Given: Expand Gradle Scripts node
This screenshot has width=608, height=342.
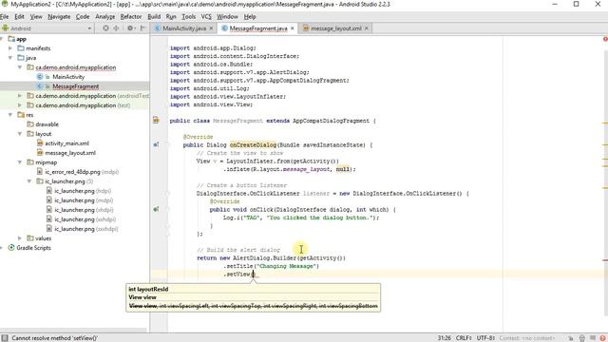Looking at the screenshot, I should [x=2, y=247].
